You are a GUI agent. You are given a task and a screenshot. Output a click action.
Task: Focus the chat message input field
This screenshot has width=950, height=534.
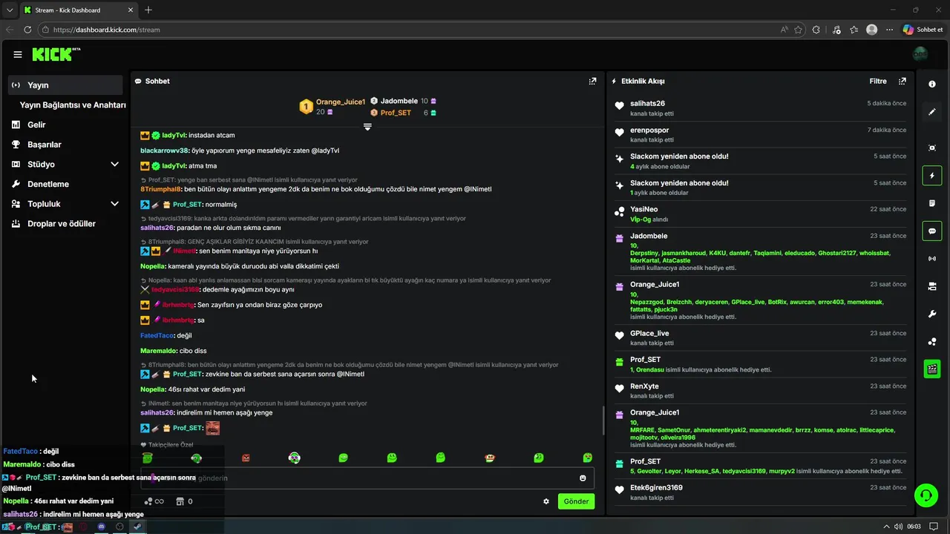click(367, 478)
